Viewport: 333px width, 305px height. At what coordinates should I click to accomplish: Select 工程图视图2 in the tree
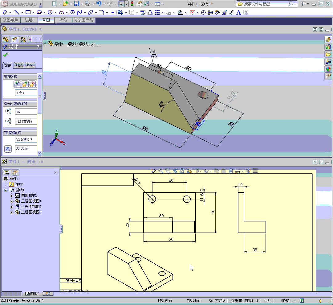tap(31, 207)
